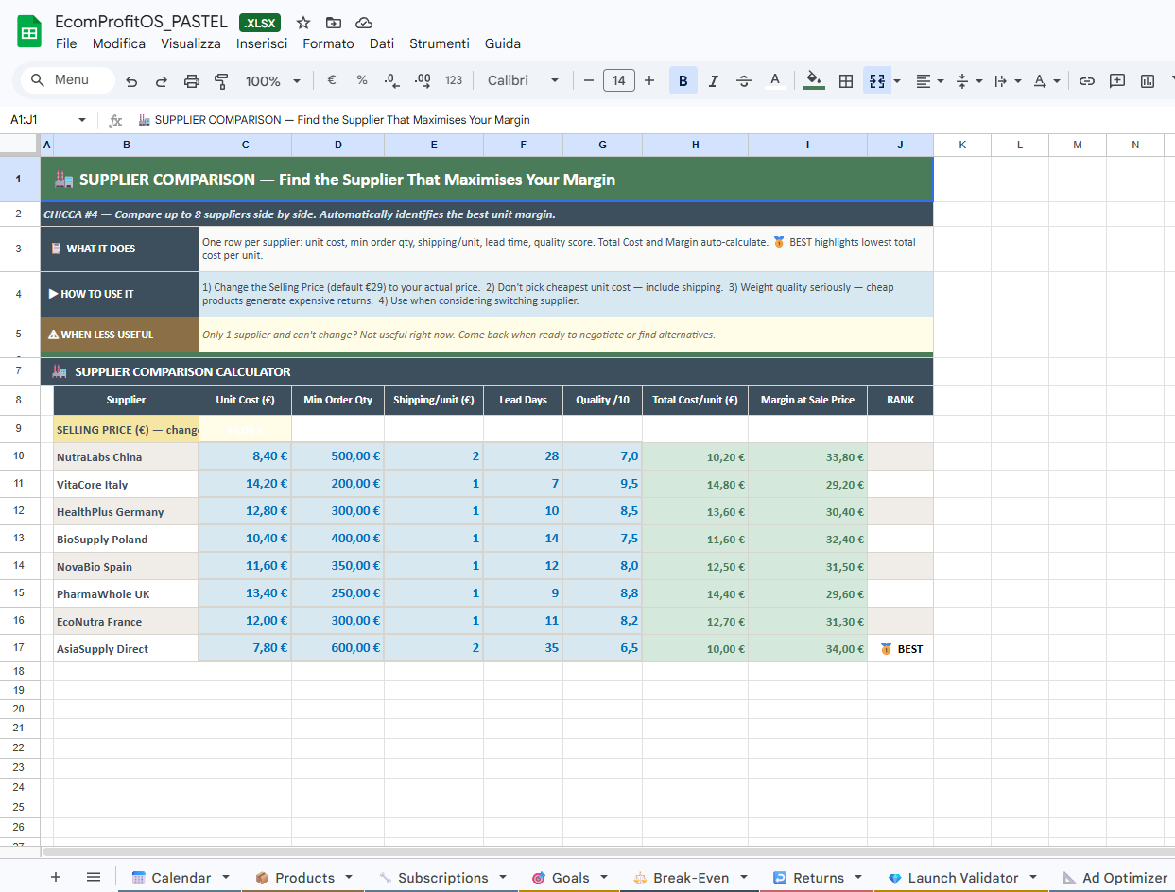The height and width of the screenshot is (892, 1175).
Task: Star this spreadsheet document
Action: (x=303, y=23)
